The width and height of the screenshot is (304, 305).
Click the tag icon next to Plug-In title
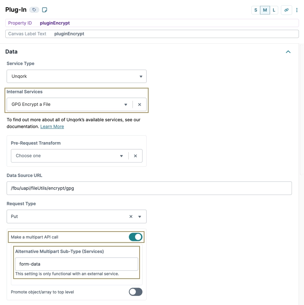coord(33,9)
